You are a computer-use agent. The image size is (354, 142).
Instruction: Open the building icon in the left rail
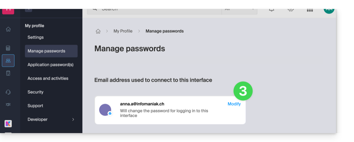[8, 73]
